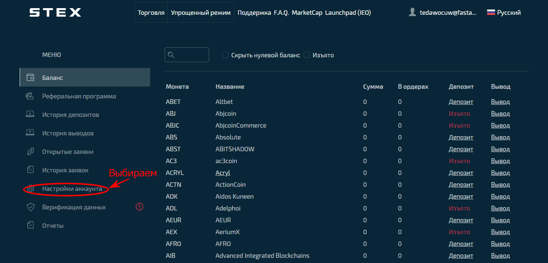Image resolution: width=548 pixels, height=263 pixels.
Task: Click Депозит link for AIB
Action: (461, 256)
